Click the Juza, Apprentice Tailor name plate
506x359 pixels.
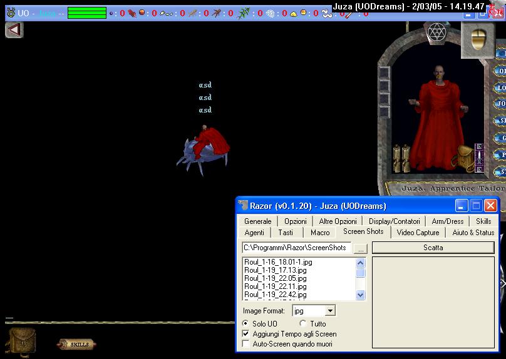point(452,188)
